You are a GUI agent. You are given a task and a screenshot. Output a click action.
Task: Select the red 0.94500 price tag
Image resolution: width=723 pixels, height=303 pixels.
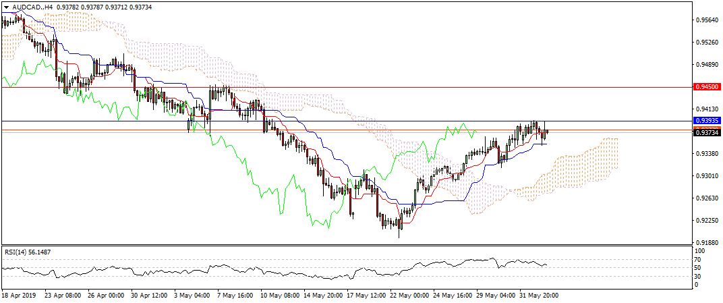pos(707,87)
